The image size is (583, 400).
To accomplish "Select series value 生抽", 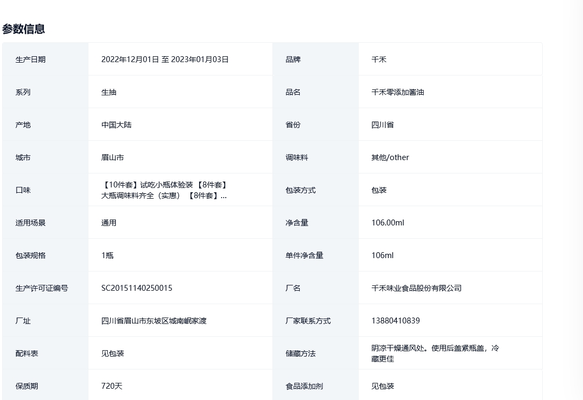I will (x=108, y=92).
